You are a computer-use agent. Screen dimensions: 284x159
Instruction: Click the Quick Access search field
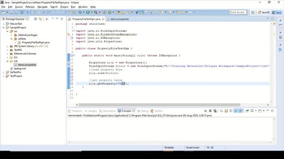point(238,12)
